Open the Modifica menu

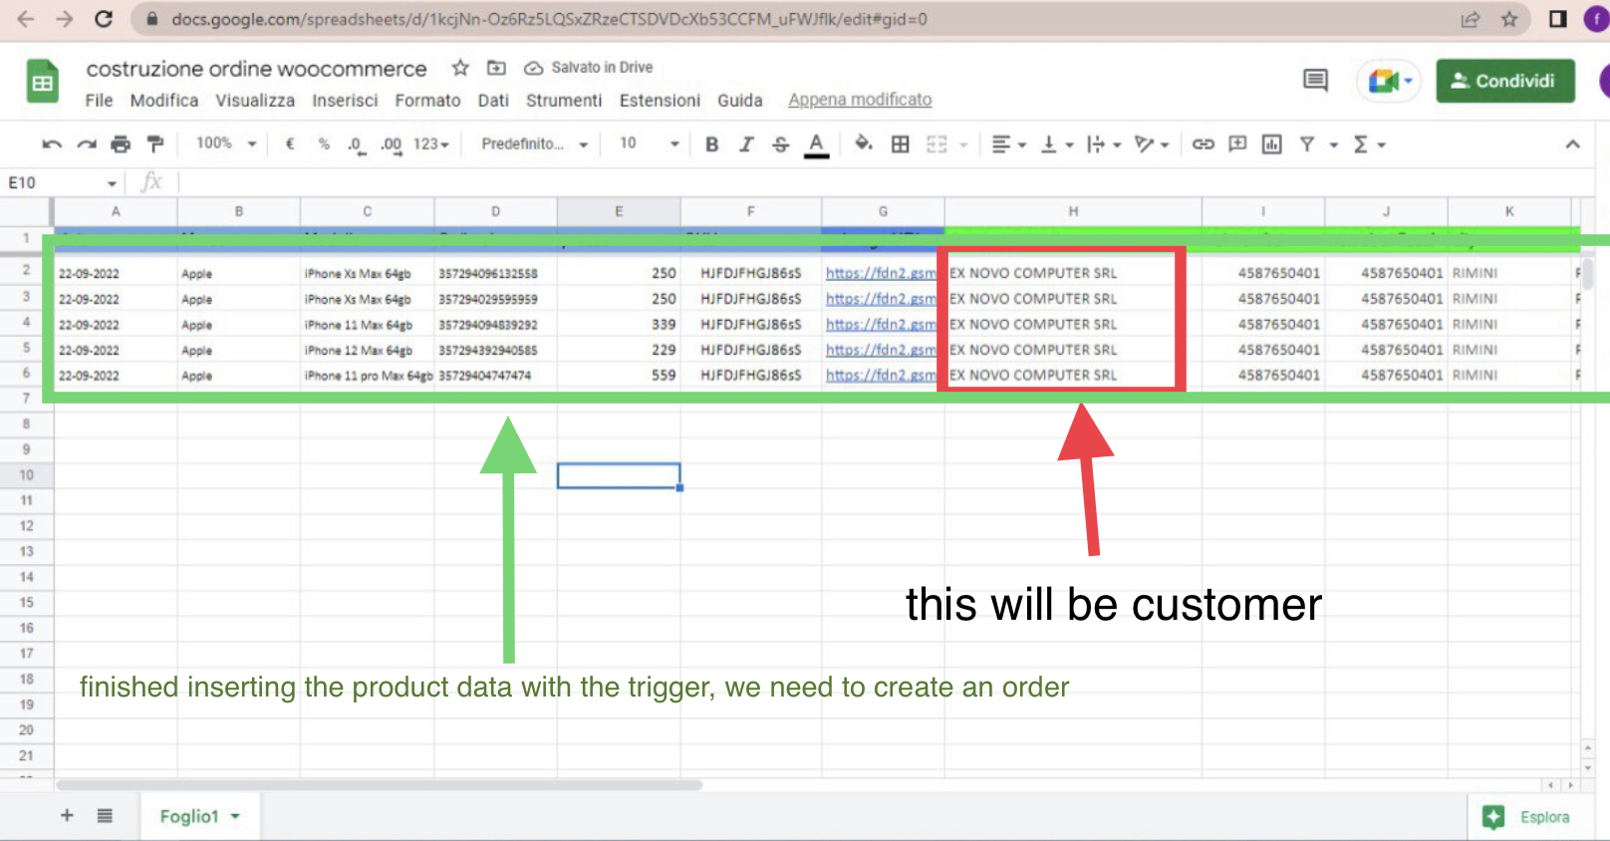[x=164, y=101]
